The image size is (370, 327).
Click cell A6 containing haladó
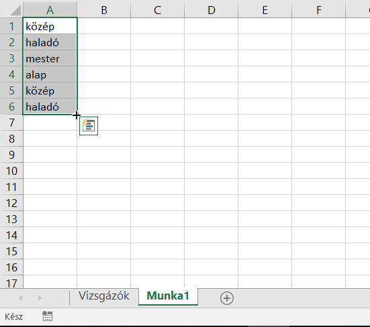point(50,107)
